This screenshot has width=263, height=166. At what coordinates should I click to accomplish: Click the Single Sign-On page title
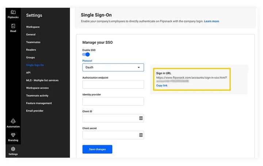click(x=96, y=15)
